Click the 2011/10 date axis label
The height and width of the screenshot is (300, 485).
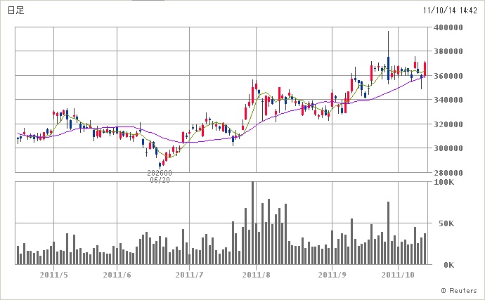(x=398, y=275)
